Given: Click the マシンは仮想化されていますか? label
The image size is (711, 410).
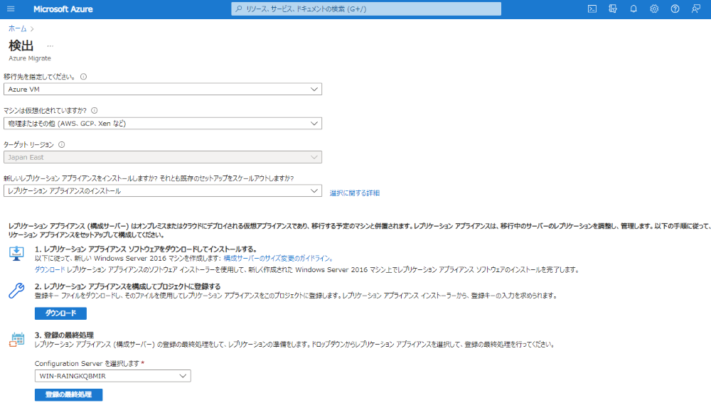Looking at the screenshot, I should (x=45, y=111).
